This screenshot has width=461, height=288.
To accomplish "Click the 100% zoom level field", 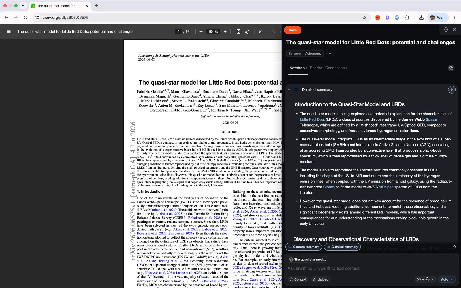I will [x=213, y=32].
